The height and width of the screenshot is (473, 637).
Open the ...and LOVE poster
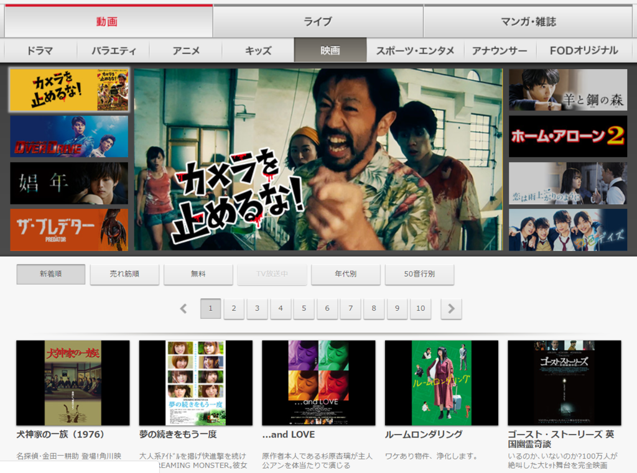point(319,383)
